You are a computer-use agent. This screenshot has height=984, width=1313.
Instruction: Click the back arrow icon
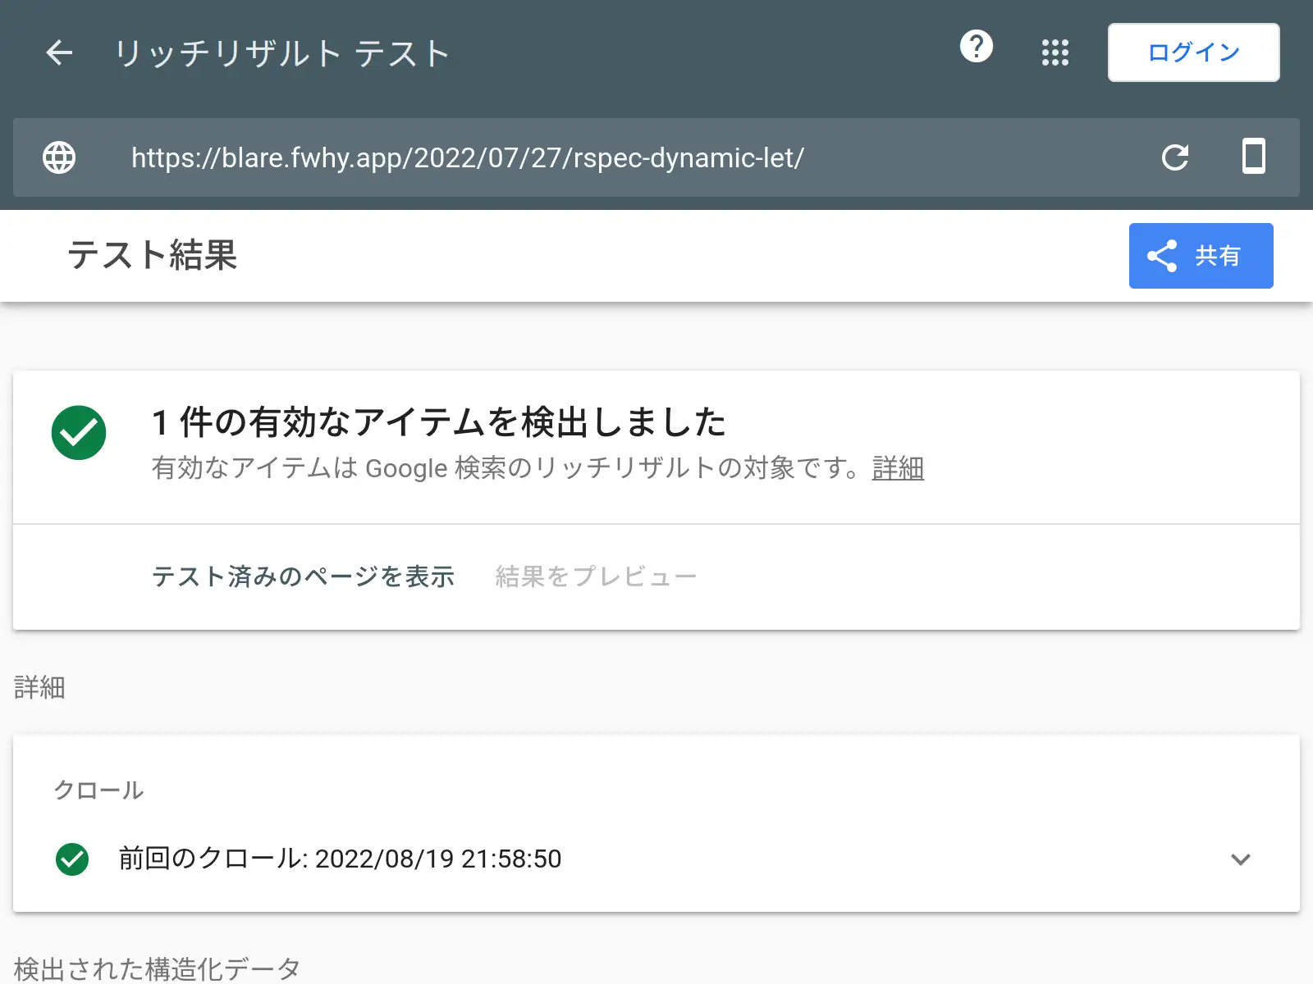click(x=59, y=52)
